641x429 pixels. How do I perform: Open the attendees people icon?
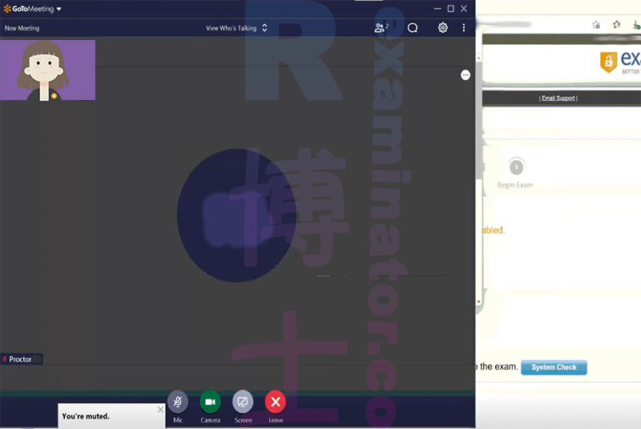click(x=381, y=28)
